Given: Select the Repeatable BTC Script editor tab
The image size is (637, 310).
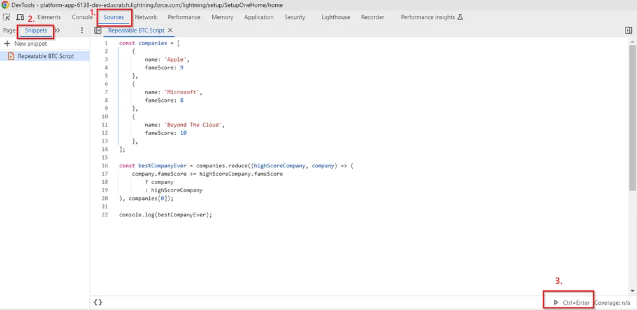Looking at the screenshot, I should 136,31.
